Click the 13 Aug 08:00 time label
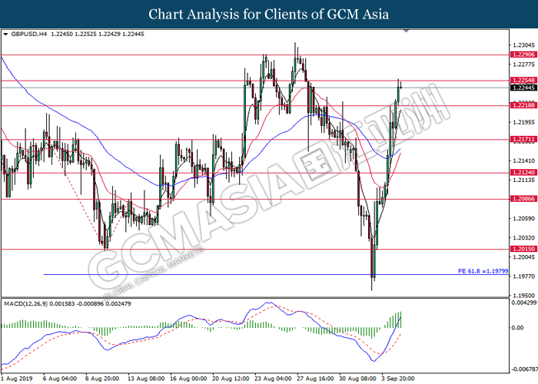Viewport: 538px width, 384px height. [x=146, y=379]
